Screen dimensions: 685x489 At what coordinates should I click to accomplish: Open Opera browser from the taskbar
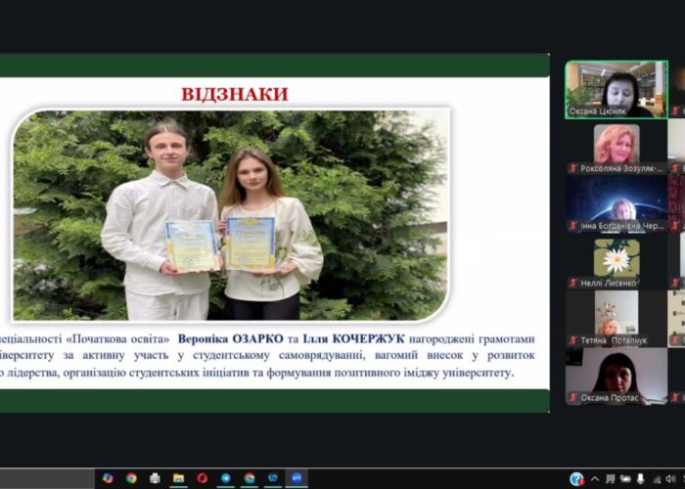tap(203, 478)
